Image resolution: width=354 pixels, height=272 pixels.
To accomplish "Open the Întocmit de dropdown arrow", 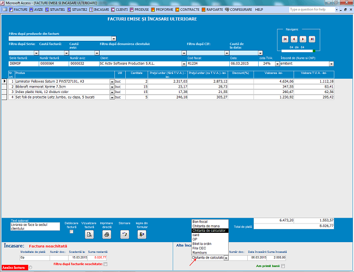I will click(x=331, y=64).
